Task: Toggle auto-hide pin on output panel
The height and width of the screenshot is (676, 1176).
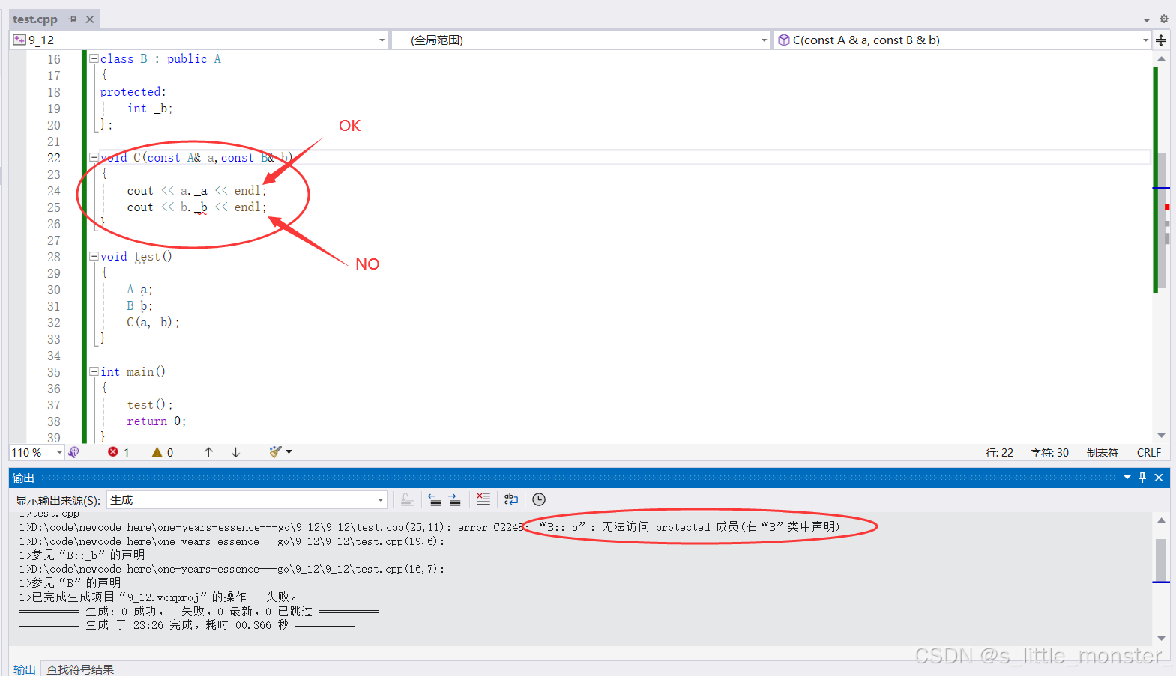Action: [x=1142, y=478]
